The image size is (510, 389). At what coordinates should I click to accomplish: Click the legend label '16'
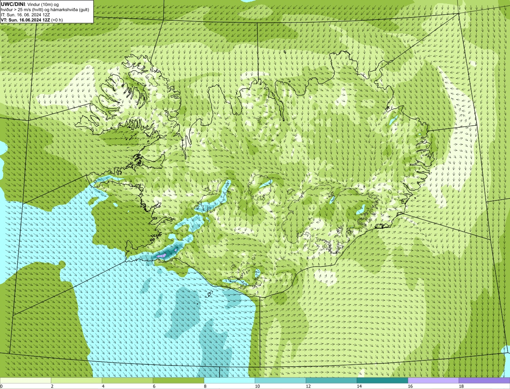point(410,386)
